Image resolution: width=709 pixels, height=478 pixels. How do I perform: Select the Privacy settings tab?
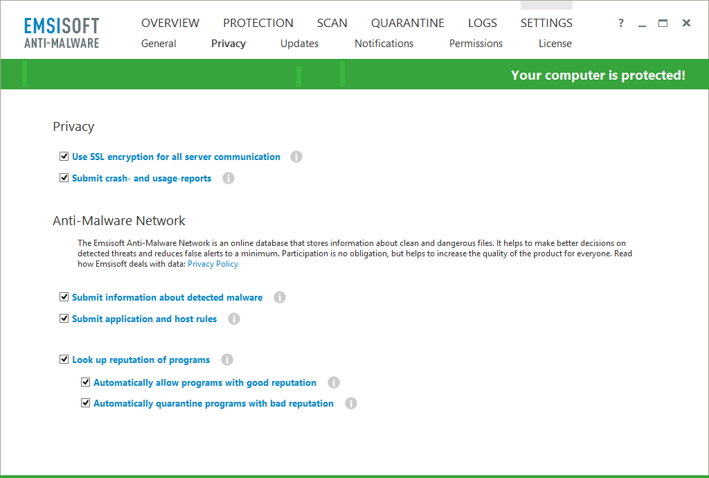coord(228,44)
